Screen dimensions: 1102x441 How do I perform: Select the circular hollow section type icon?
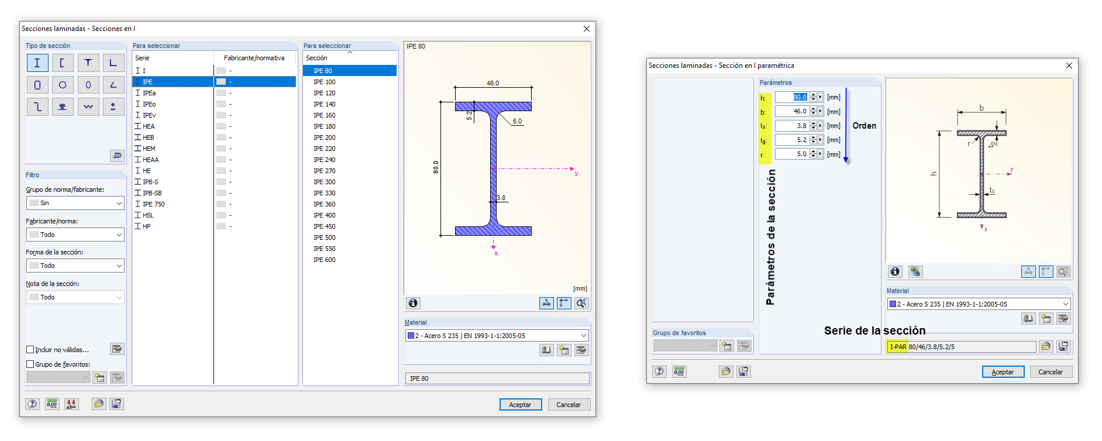pos(63,85)
